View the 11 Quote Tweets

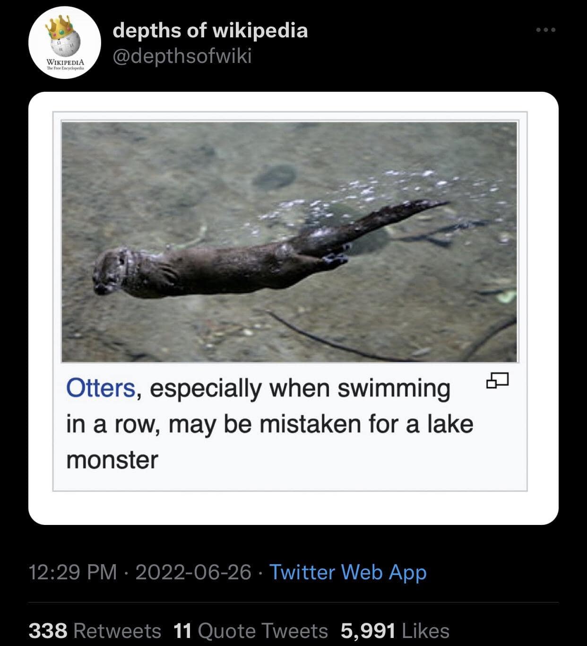point(250,631)
